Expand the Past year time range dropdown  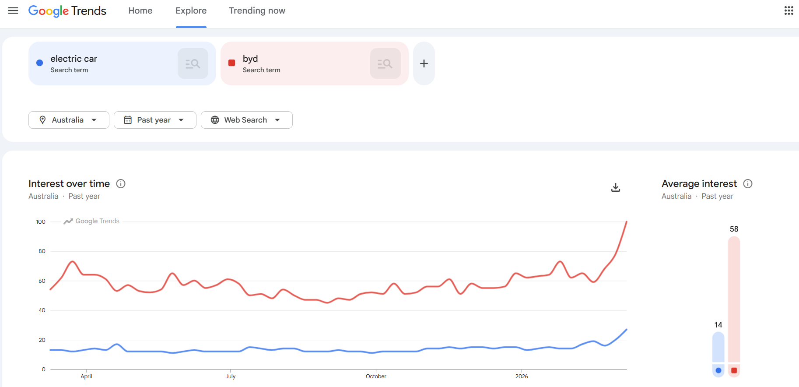point(155,120)
